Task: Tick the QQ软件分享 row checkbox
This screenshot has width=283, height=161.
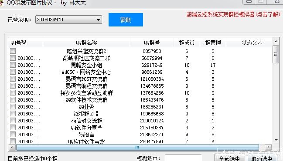Action: [x=13, y=128]
